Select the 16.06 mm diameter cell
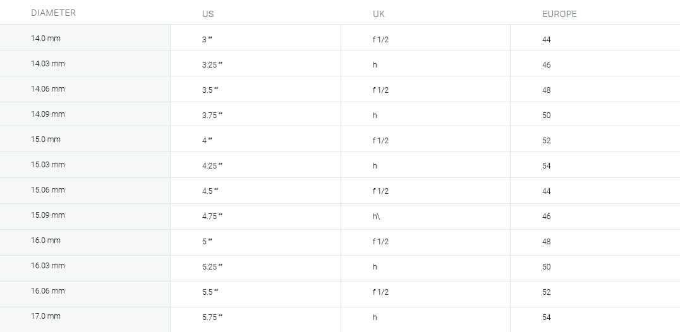The height and width of the screenshot is (332, 680). [85, 294]
